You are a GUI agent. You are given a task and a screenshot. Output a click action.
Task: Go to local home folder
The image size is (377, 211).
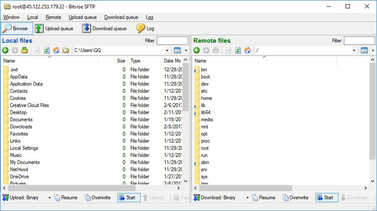tap(56, 50)
